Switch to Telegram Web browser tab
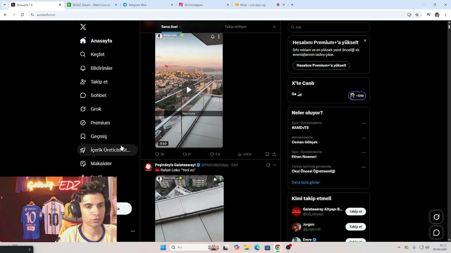The height and width of the screenshot is (253, 451). coord(147,5)
